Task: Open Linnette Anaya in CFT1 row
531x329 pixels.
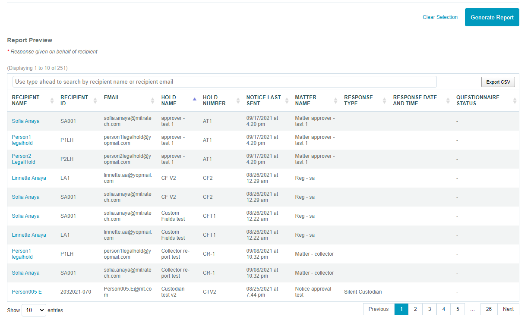Action: 29,235
